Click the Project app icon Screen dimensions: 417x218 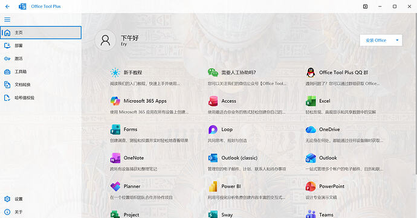click(x=115, y=214)
